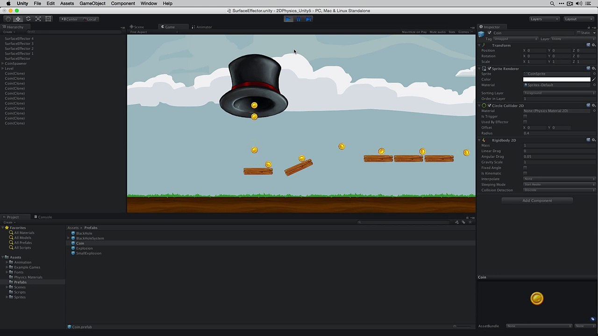Open the Free Aspect dropdown
The width and height of the screenshot is (598, 336).
[x=154, y=32]
